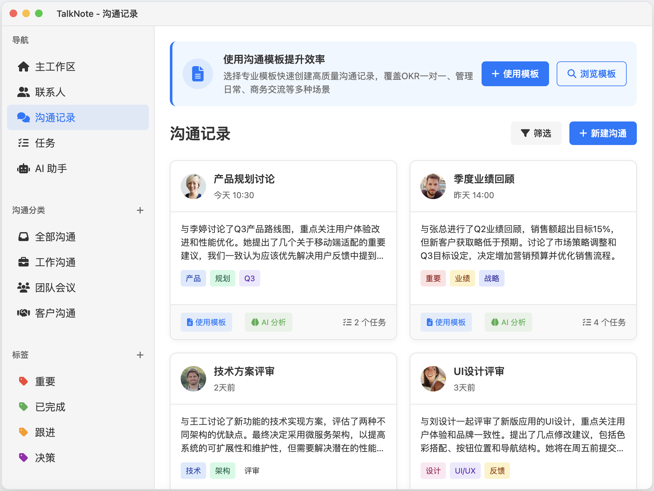Screen dimensions: 654x491
Task: Click the inbox icon for 全部沟通
Action: pos(23,237)
